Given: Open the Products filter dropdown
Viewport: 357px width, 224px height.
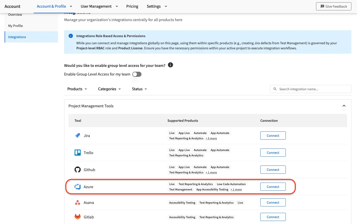Looking at the screenshot, I should [x=77, y=89].
